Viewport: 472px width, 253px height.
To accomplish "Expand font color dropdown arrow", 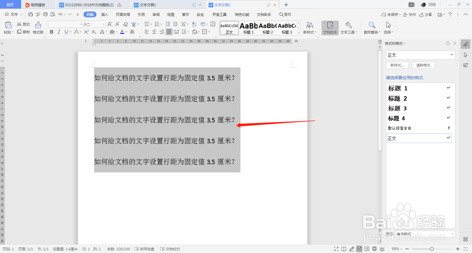I will (127, 32).
